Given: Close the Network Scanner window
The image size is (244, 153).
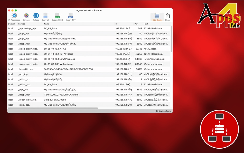Looking at the screenshot, I should click(x=9, y=11).
